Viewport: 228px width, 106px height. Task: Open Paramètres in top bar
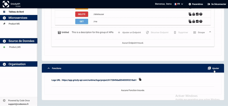196,4
